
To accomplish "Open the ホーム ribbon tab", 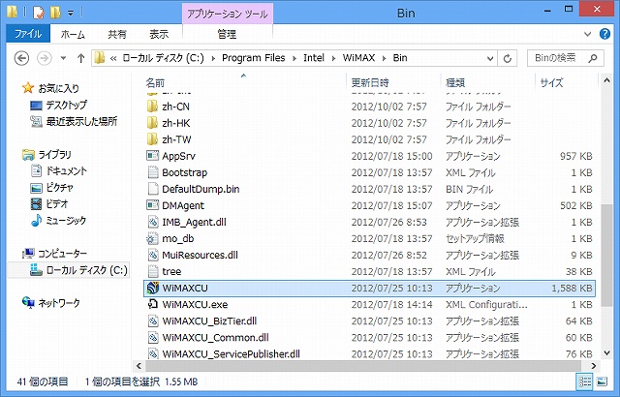I will tap(73, 34).
